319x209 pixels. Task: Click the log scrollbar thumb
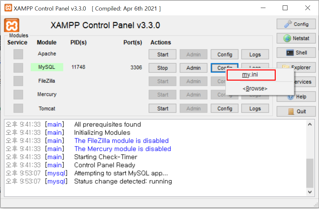(310, 173)
